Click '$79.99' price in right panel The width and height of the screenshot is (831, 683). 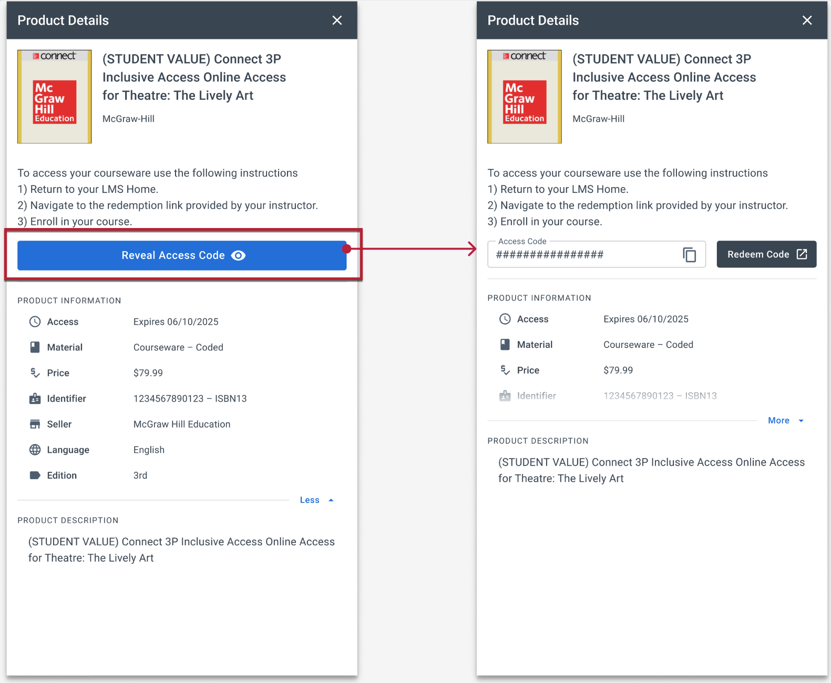point(618,370)
